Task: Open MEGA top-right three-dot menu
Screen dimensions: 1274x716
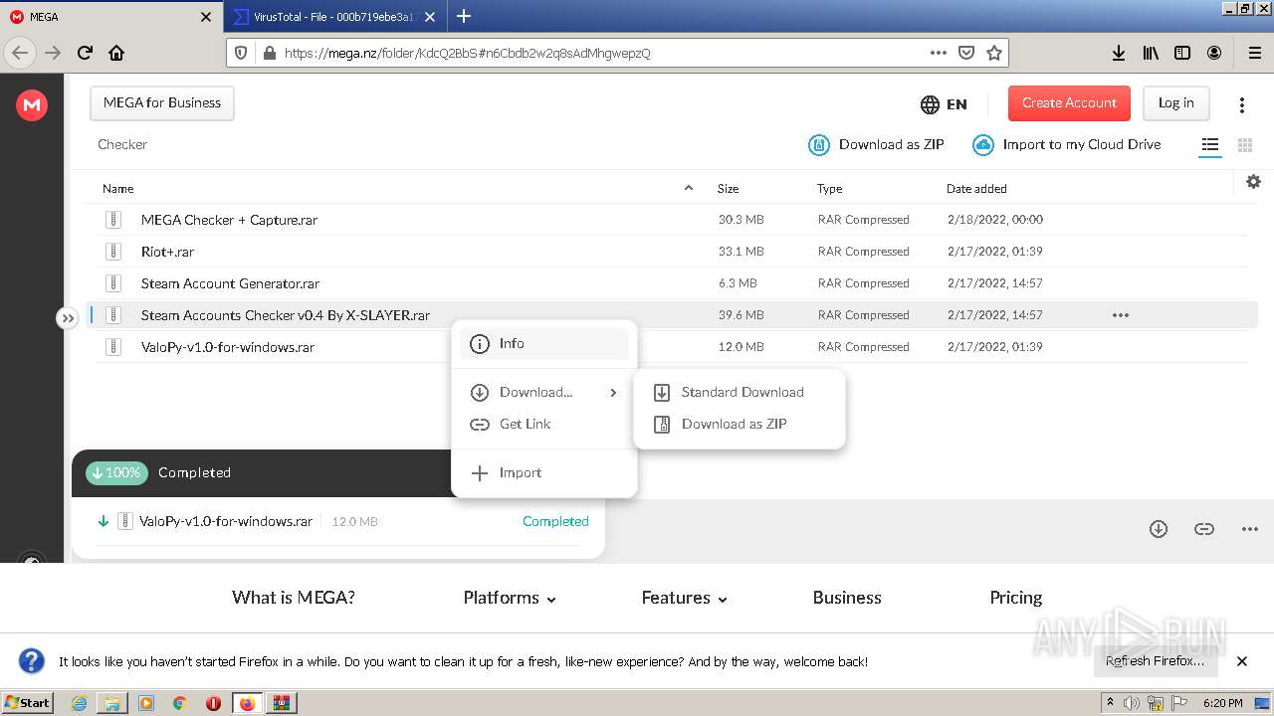Action: [1241, 104]
